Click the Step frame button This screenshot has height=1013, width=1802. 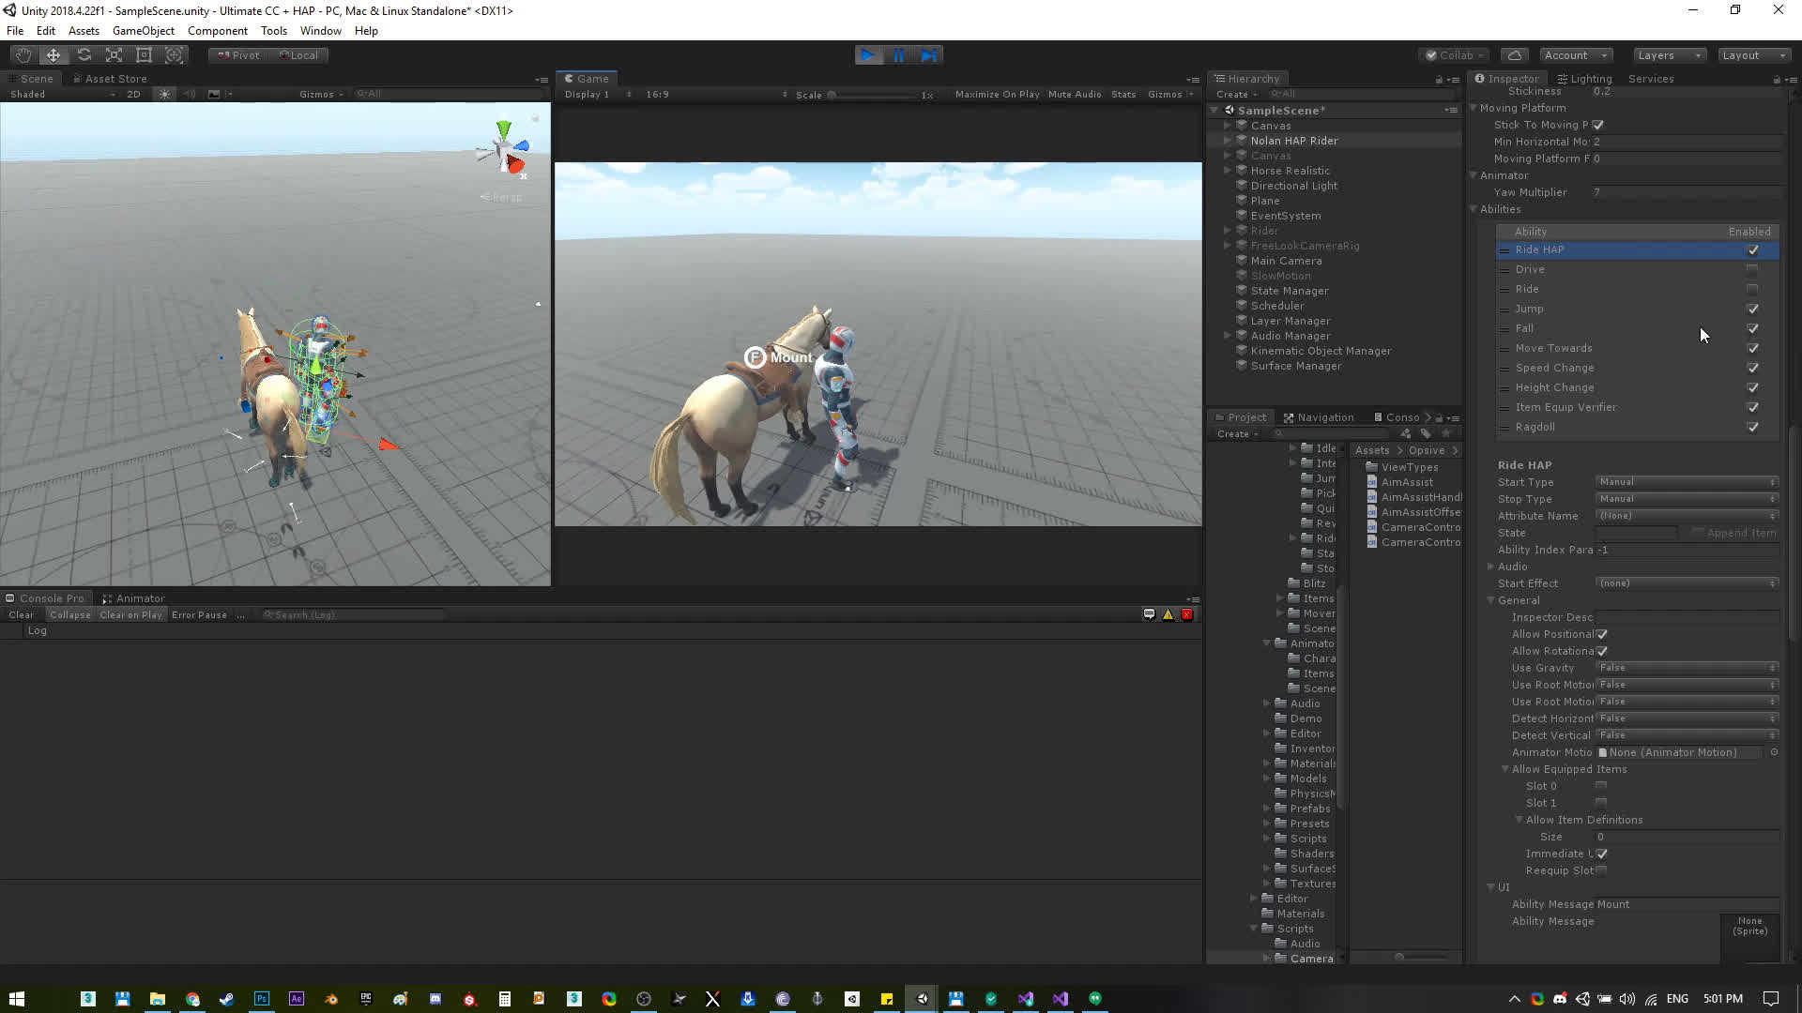[928, 55]
